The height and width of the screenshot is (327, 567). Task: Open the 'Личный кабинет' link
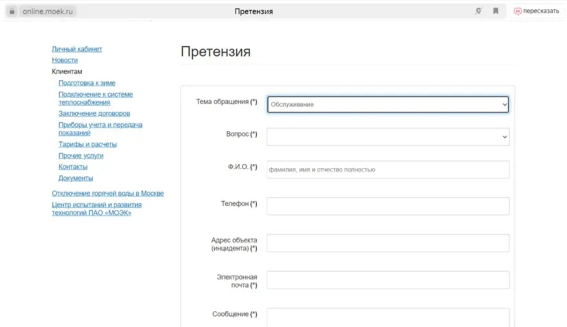tap(77, 49)
